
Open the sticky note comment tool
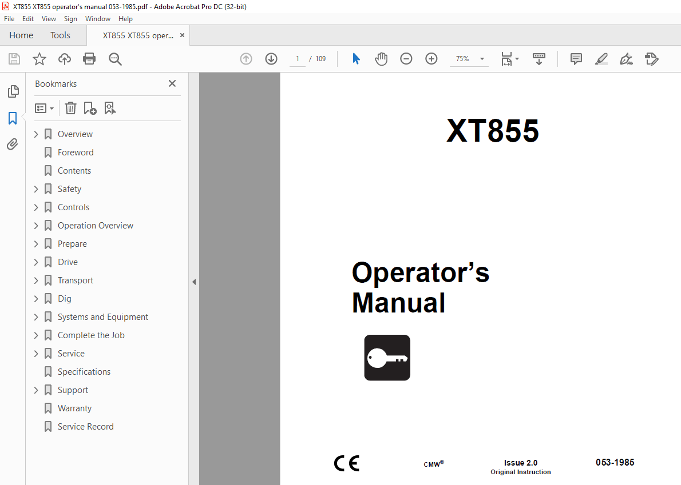tap(576, 59)
